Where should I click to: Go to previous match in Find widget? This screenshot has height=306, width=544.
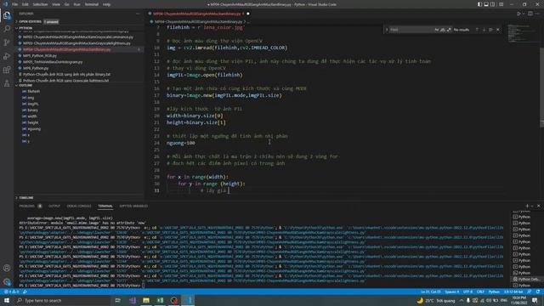(x=477, y=30)
